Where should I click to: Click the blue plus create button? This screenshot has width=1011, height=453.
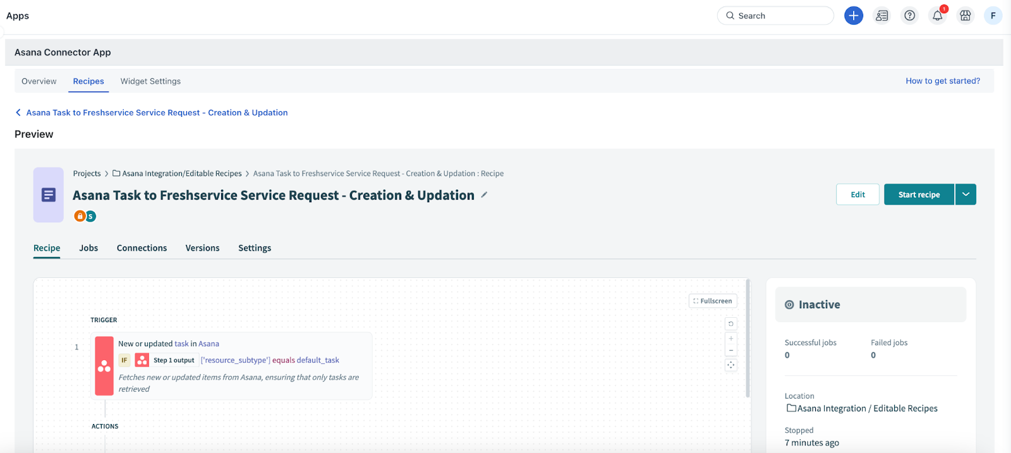[854, 16]
